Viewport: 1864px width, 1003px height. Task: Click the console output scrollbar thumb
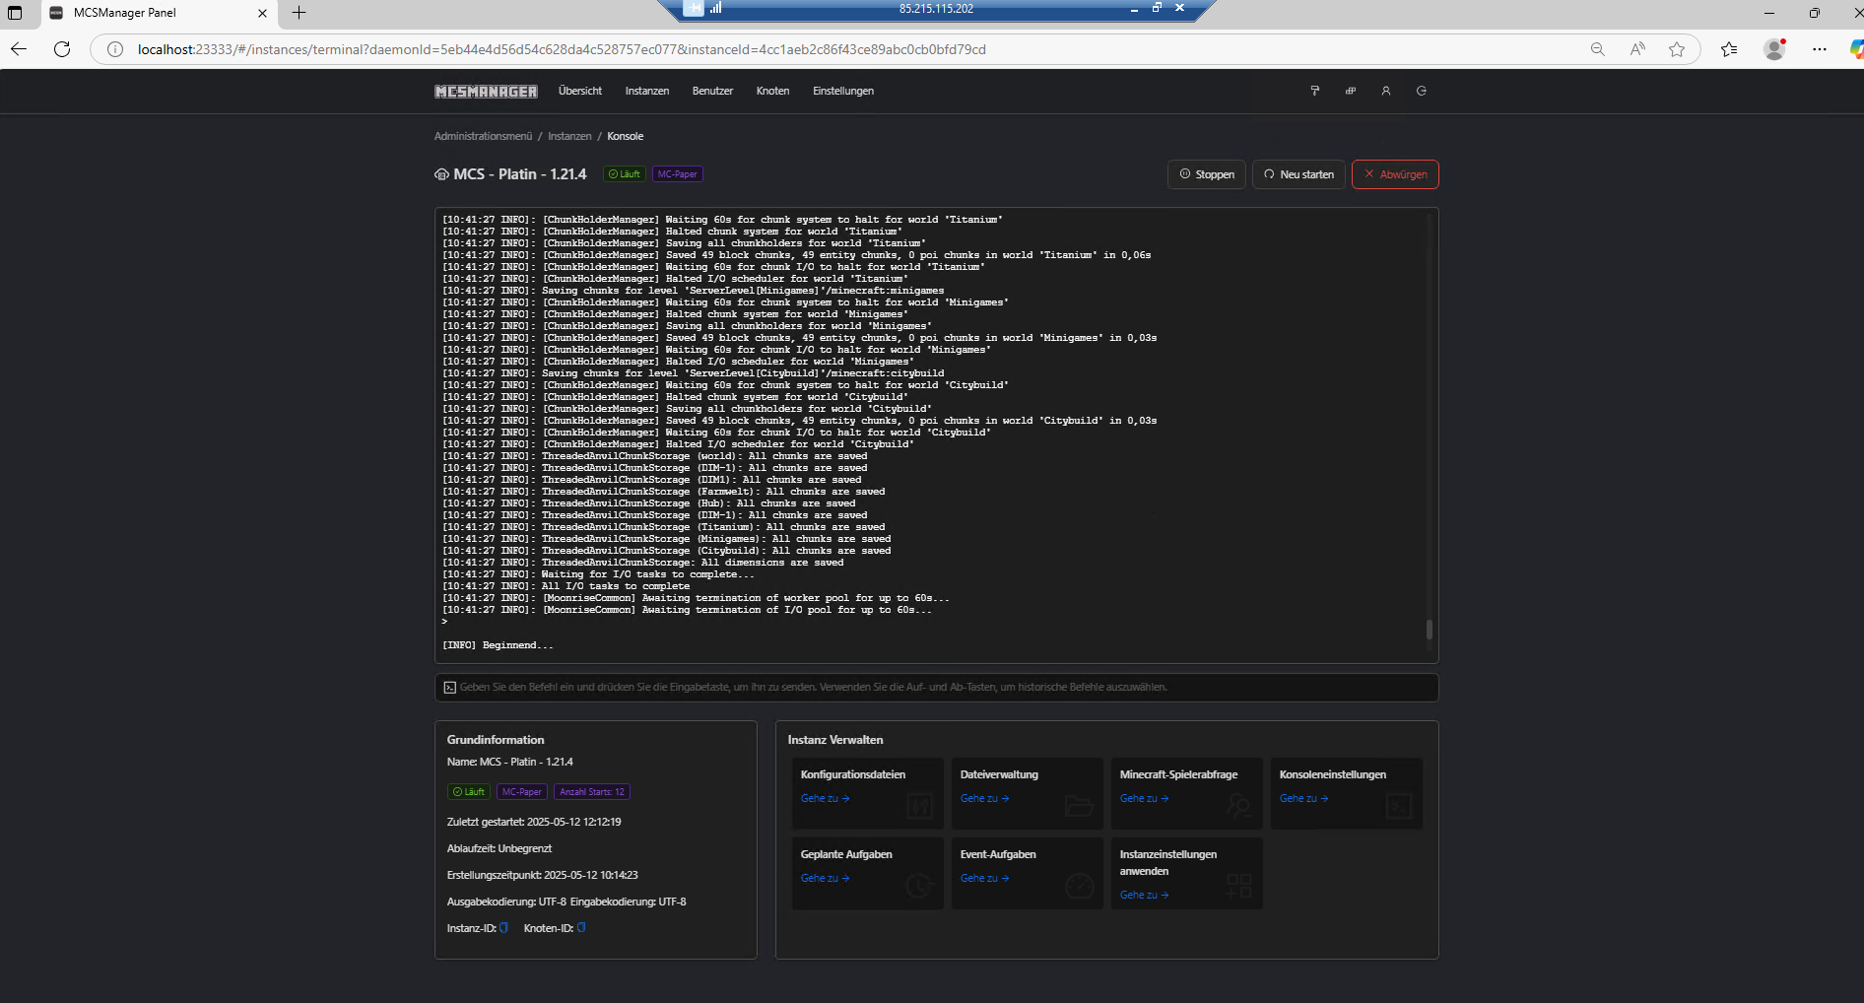(1430, 629)
